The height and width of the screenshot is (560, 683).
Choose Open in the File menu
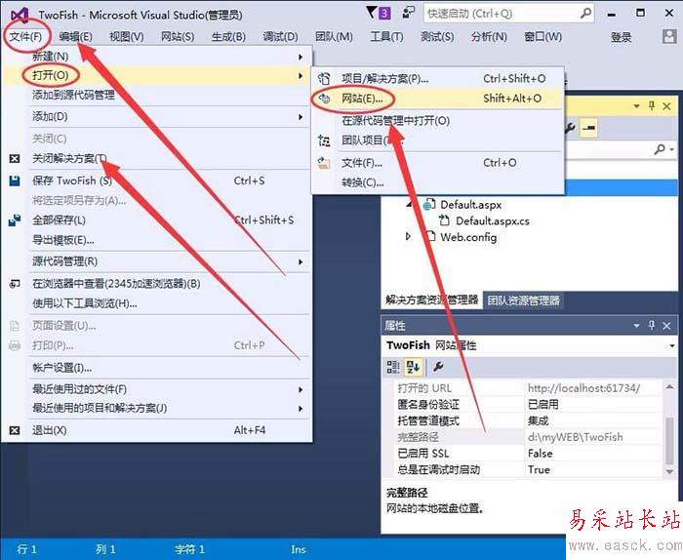point(157,76)
